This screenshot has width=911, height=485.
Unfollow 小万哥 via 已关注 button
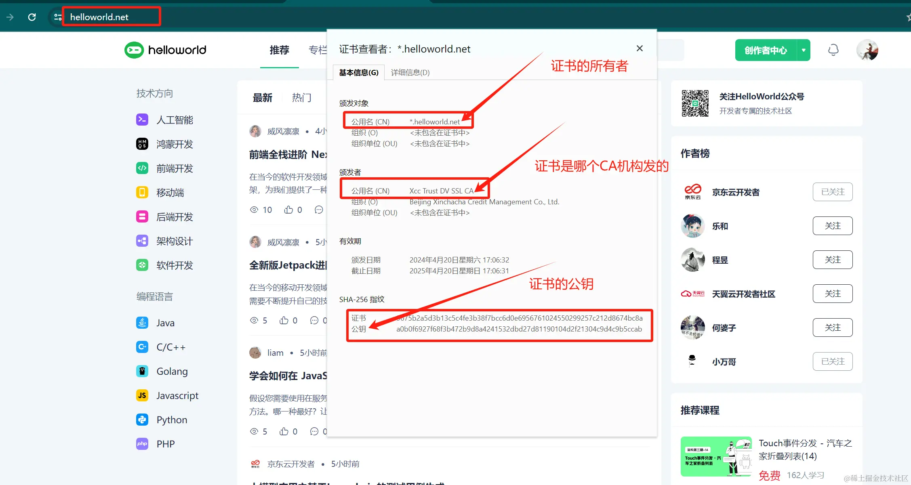(832, 361)
